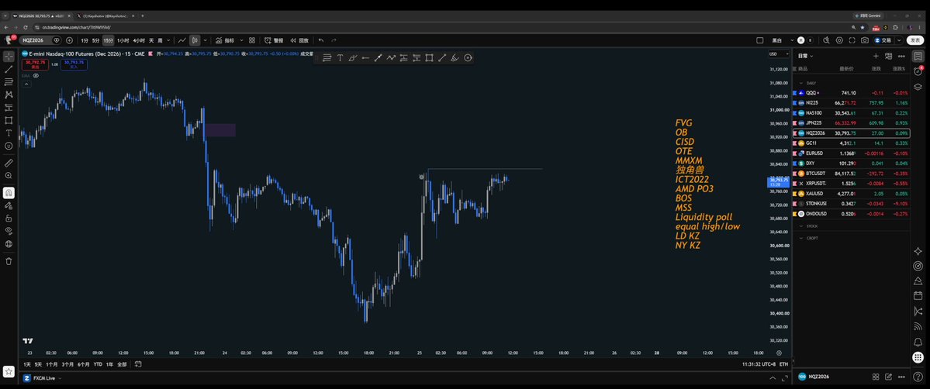Click the quick search icon in top bar
930x389 pixels.
(x=826, y=40)
